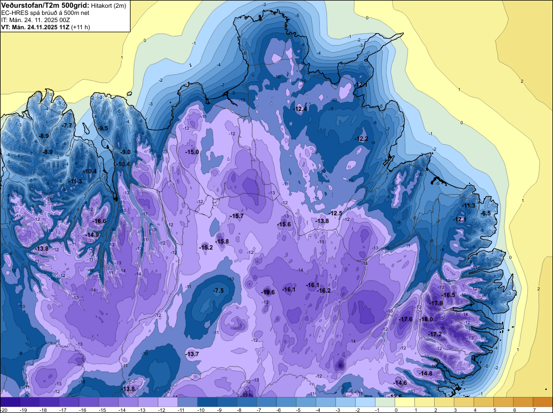Select the temperature label "-17.2"

tap(435, 334)
